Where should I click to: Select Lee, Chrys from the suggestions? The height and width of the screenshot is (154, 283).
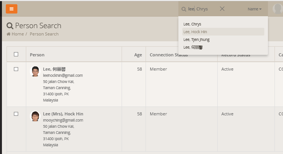tap(223, 24)
